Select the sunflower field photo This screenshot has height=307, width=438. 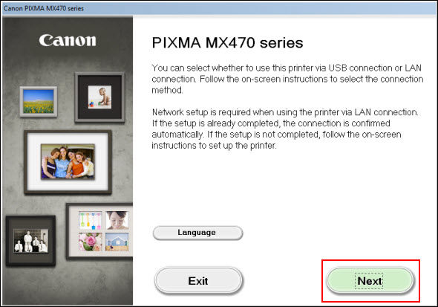coord(39,102)
